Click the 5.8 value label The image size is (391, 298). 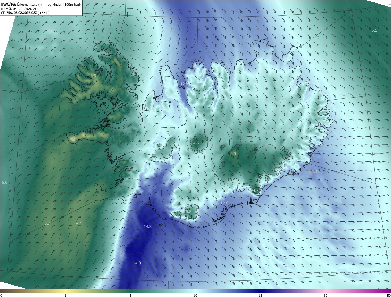[x=188, y=211]
